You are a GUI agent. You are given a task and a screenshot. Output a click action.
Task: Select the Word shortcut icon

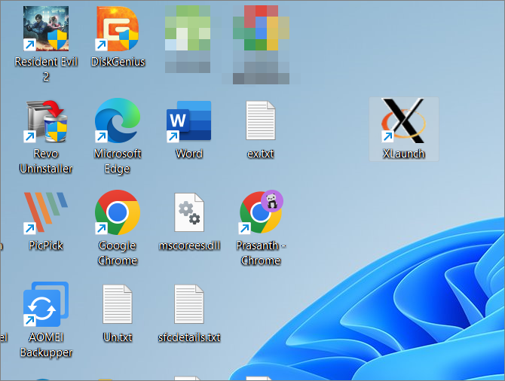click(188, 121)
